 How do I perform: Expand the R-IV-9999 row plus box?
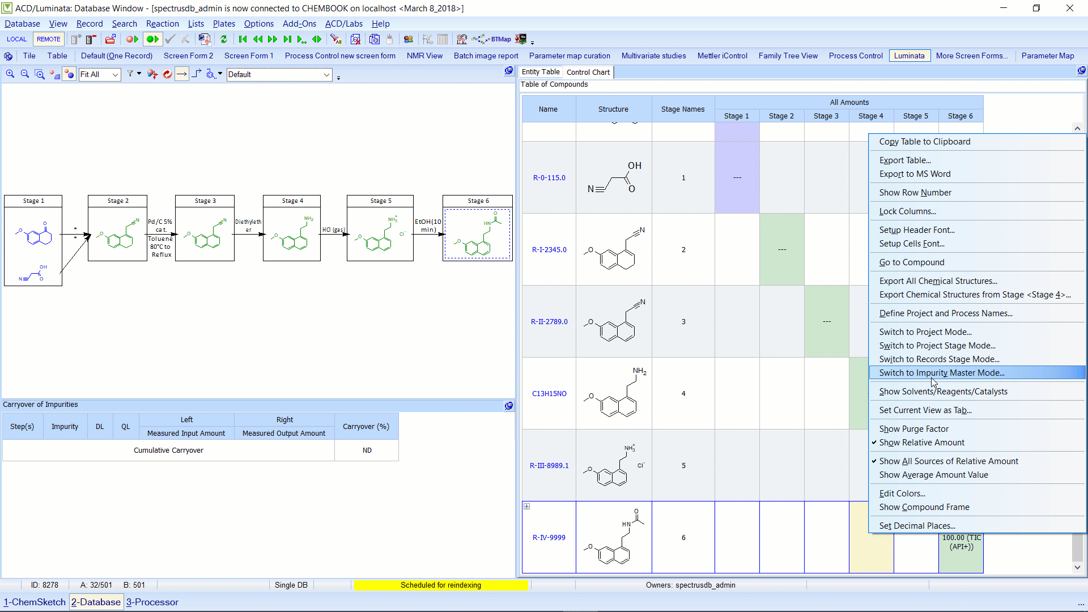coord(526,506)
